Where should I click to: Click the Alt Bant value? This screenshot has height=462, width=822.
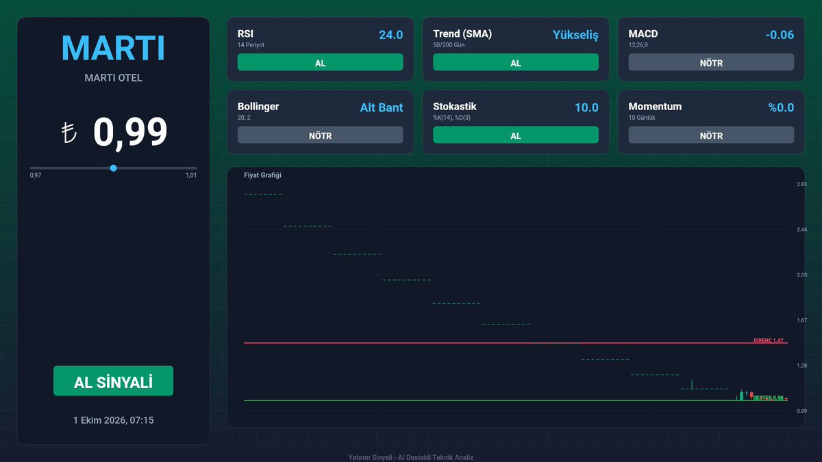coord(382,107)
